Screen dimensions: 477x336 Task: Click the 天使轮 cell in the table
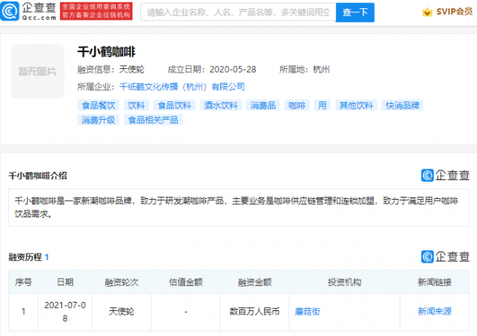pyautogui.click(x=121, y=312)
